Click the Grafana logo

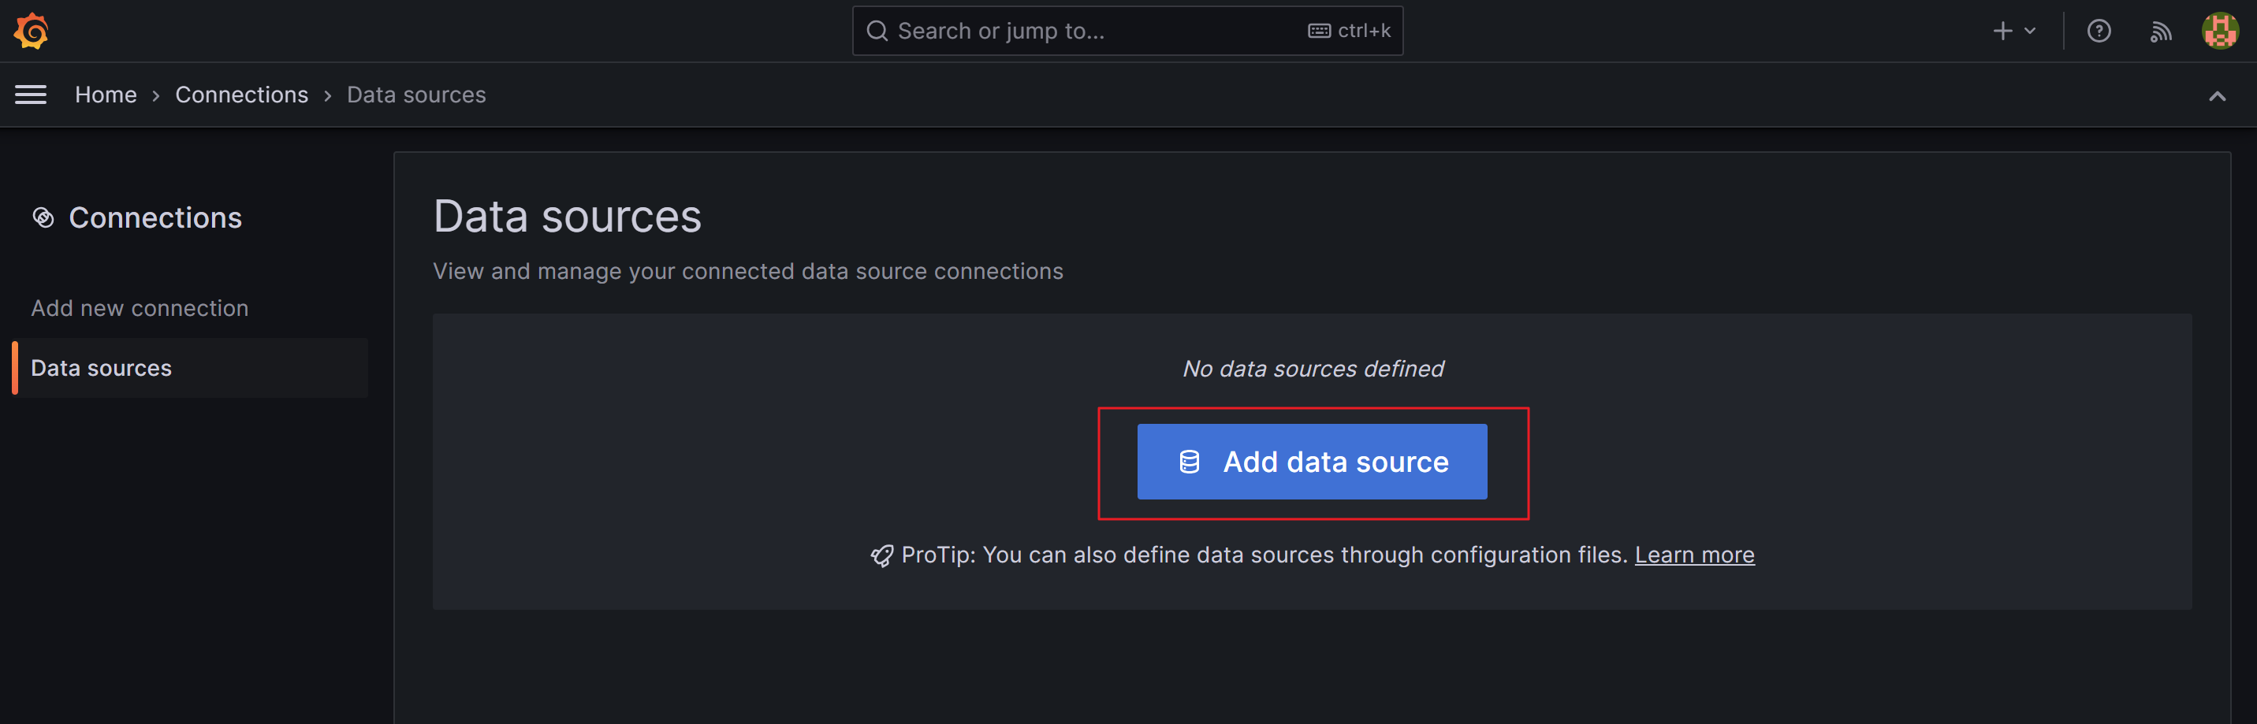(x=32, y=32)
